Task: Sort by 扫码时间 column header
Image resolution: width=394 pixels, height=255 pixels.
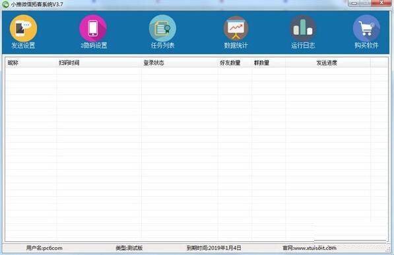Action: click(99, 63)
